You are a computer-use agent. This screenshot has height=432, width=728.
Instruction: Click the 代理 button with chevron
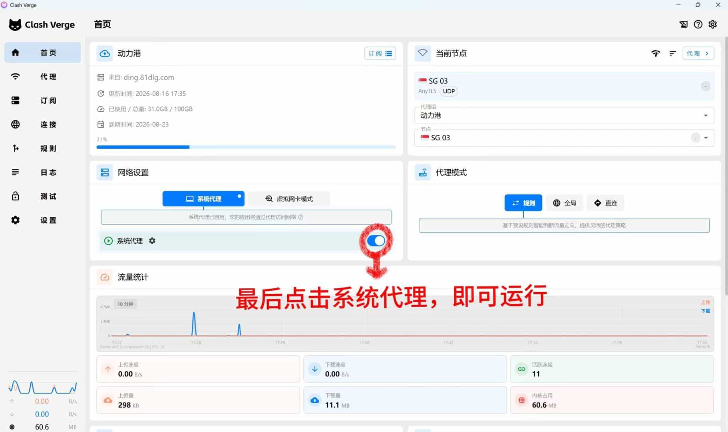[x=698, y=53]
